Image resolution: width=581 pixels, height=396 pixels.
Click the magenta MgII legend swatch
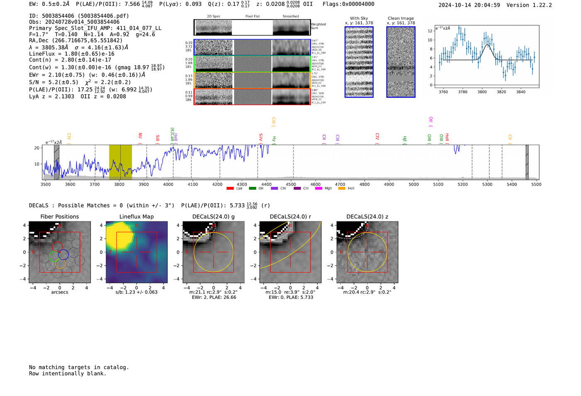pos(319,189)
